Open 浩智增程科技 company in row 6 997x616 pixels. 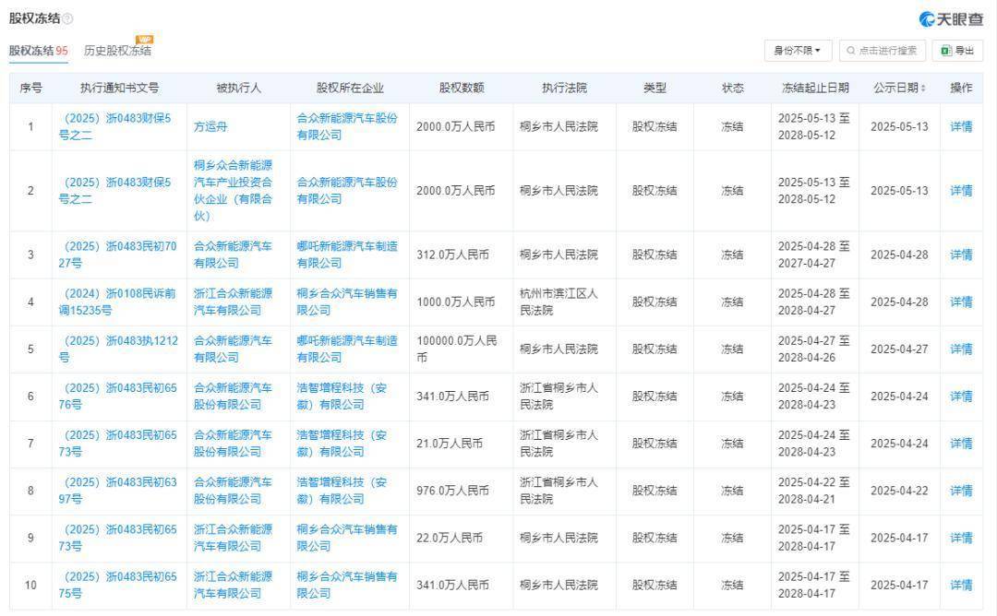click(x=342, y=397)
